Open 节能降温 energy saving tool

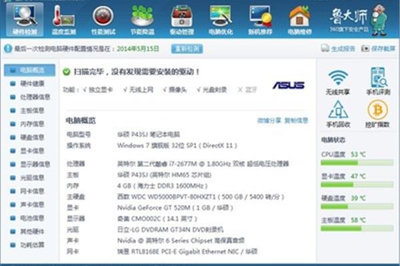coord(143,20)
